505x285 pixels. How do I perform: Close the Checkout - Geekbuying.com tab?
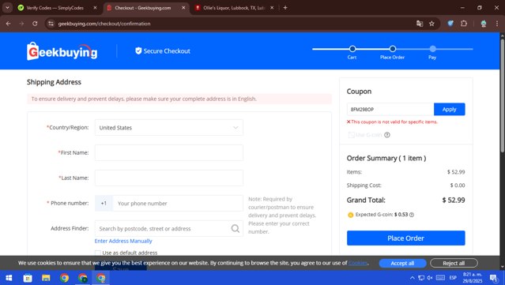(x=183, y=8)
